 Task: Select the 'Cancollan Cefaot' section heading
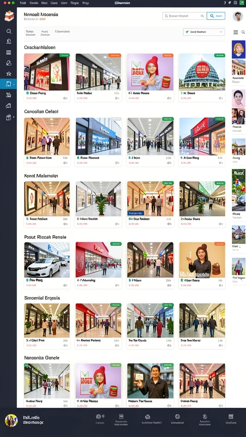[41, 111]
